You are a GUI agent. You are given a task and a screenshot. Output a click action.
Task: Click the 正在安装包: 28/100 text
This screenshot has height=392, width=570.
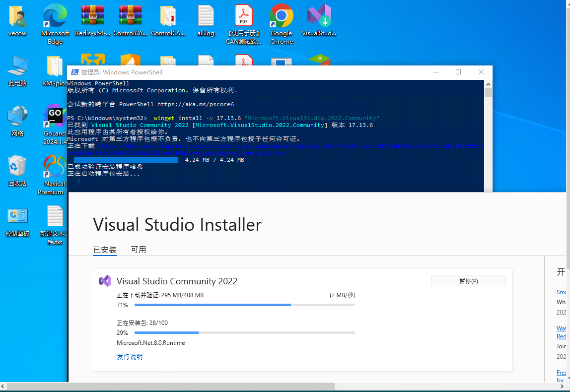[x=142, y=323]
